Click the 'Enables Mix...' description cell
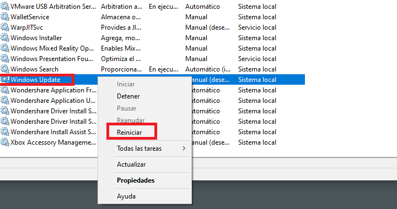397x209 pixels. 121,48
